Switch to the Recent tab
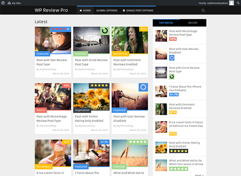Viewport: 241px width, 176px height. (193, 23)
